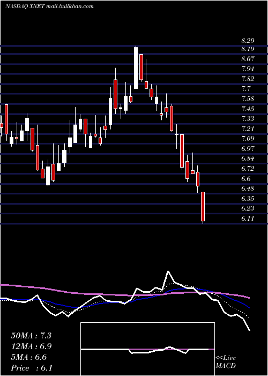Click the 6.6 price axis label

click(x=245, y=179)
